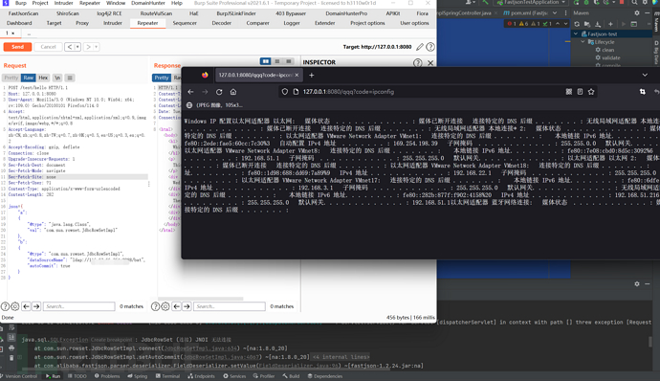
Task: Open Maven panel settings gear
Action: (637, 13)
